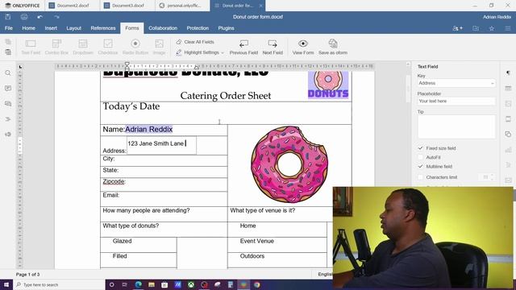Image resolution: width=516 pixels, height=290 pixels.
Task: Click Save as oform
Action: tap(333, 47)
